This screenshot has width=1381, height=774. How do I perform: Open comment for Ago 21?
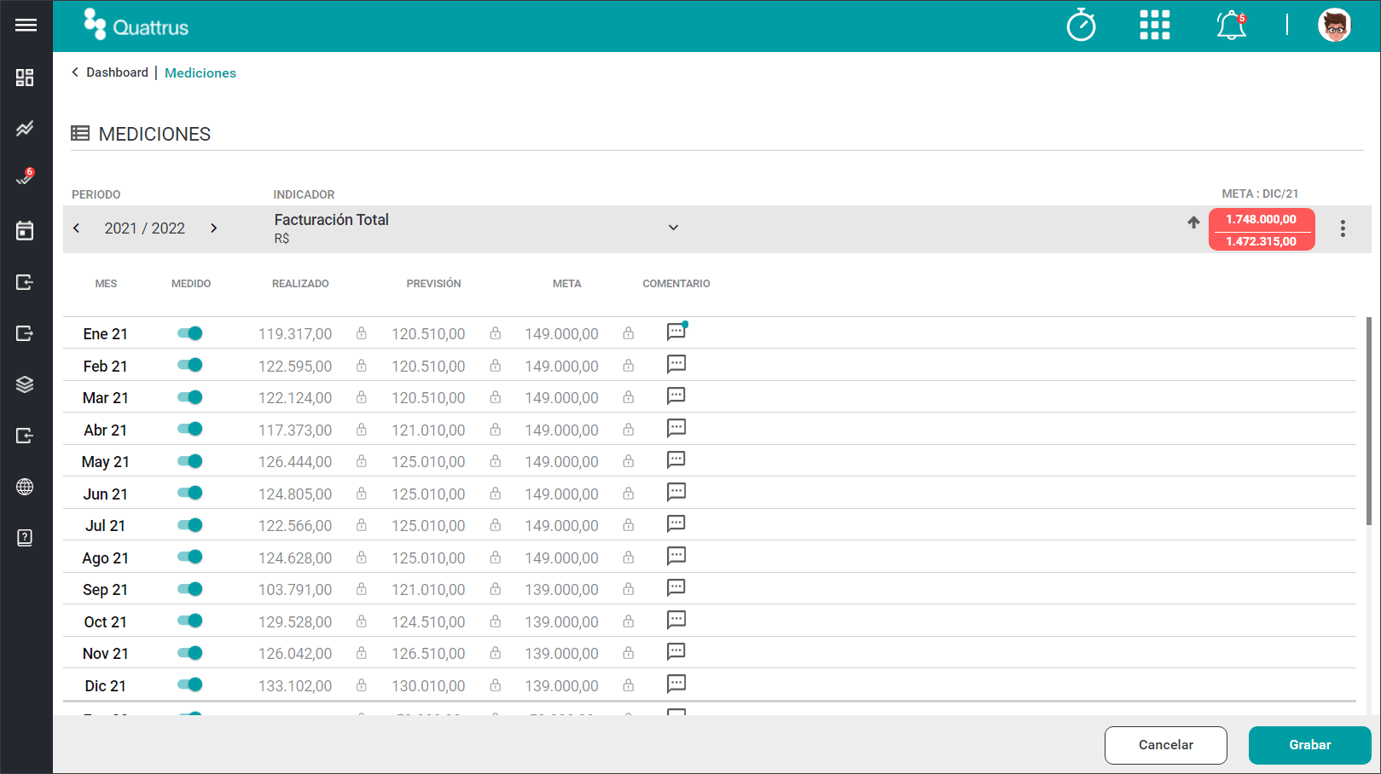click(676, 556)
